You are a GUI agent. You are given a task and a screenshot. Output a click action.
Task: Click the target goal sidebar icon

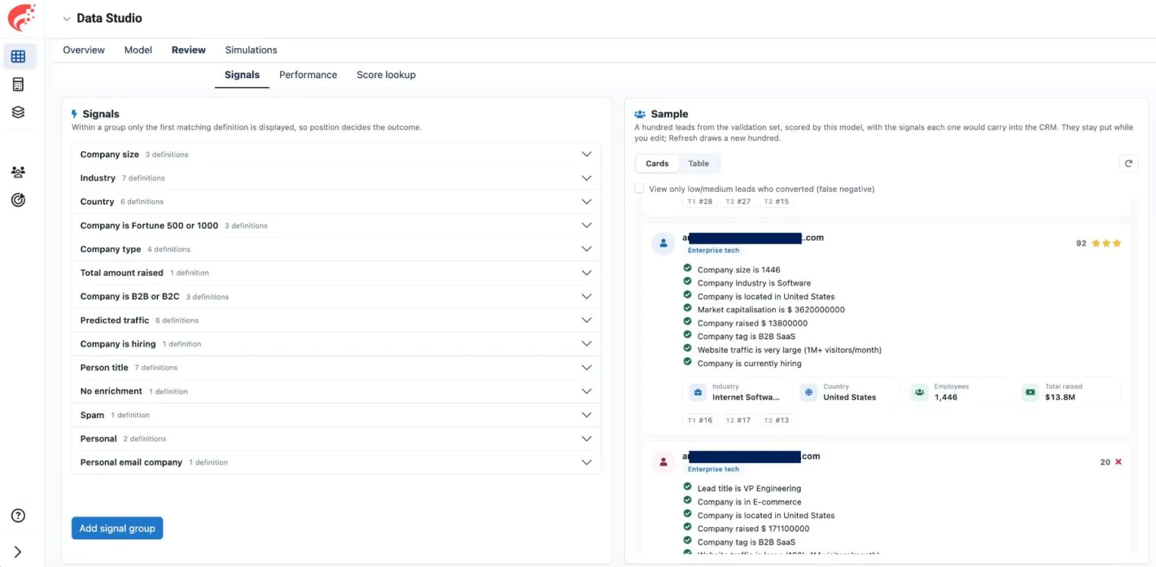click(x=18, y=200)
